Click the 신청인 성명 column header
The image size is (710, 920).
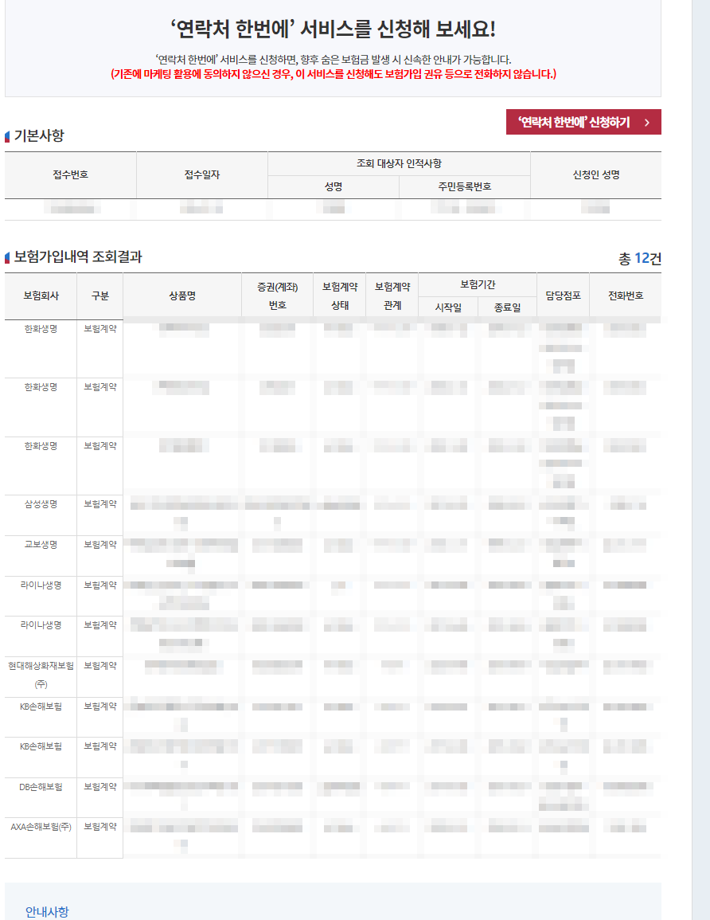pos(595,175)
